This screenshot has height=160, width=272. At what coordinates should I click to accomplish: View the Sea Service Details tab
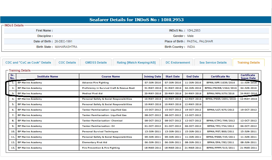tap(213, 62)
